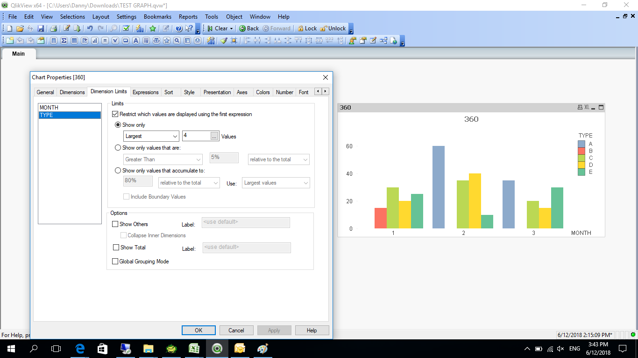Viewport: 638px width, 358px height.
Task: Click the blue A legend swatch
Action: pos(581,144)
